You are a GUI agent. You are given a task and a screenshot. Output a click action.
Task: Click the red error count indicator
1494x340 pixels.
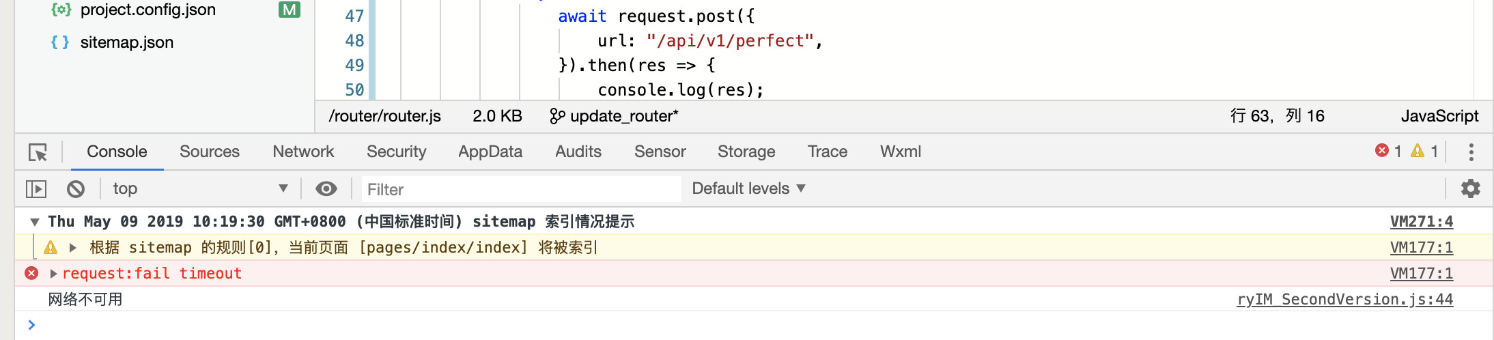(x=1389, y=151)
